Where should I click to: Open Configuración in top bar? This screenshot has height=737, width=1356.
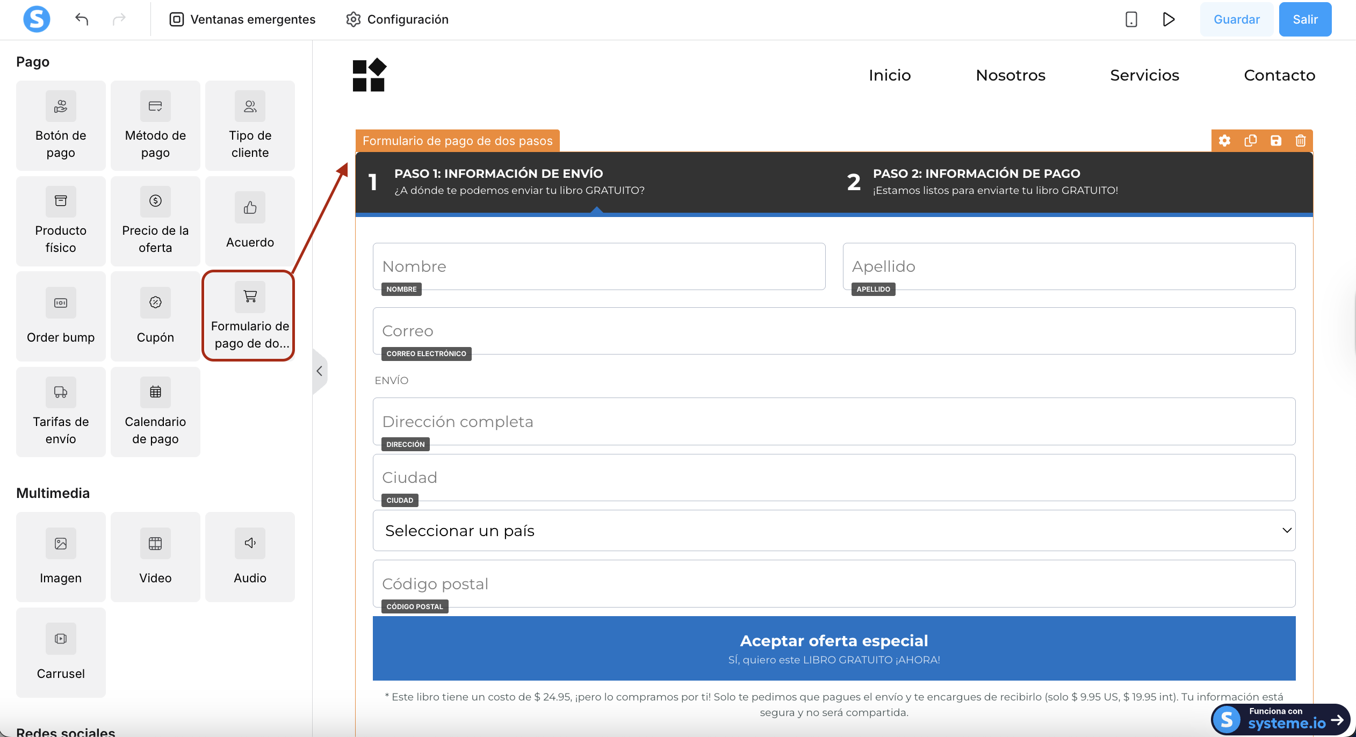pos(397,19)
